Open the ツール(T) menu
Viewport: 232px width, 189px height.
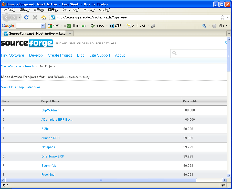click(x=89, y=10)
